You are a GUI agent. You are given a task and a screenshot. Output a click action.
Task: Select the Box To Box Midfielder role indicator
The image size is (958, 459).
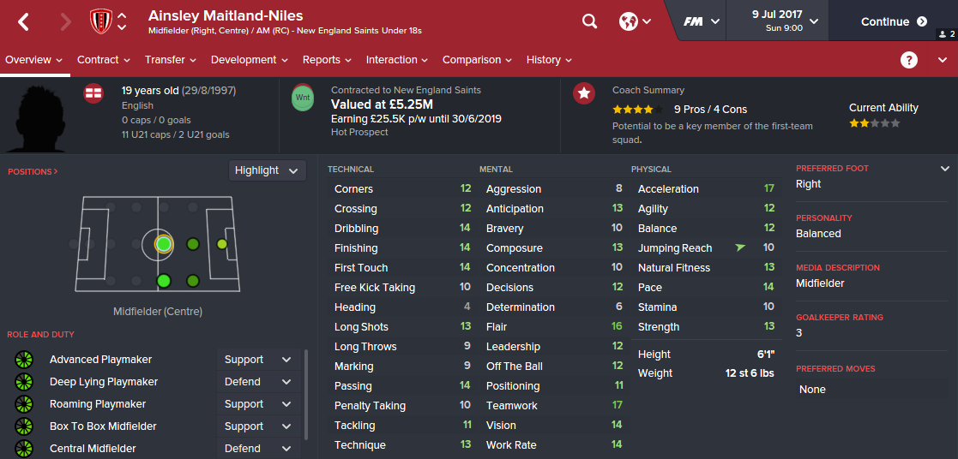coord(23,426)
